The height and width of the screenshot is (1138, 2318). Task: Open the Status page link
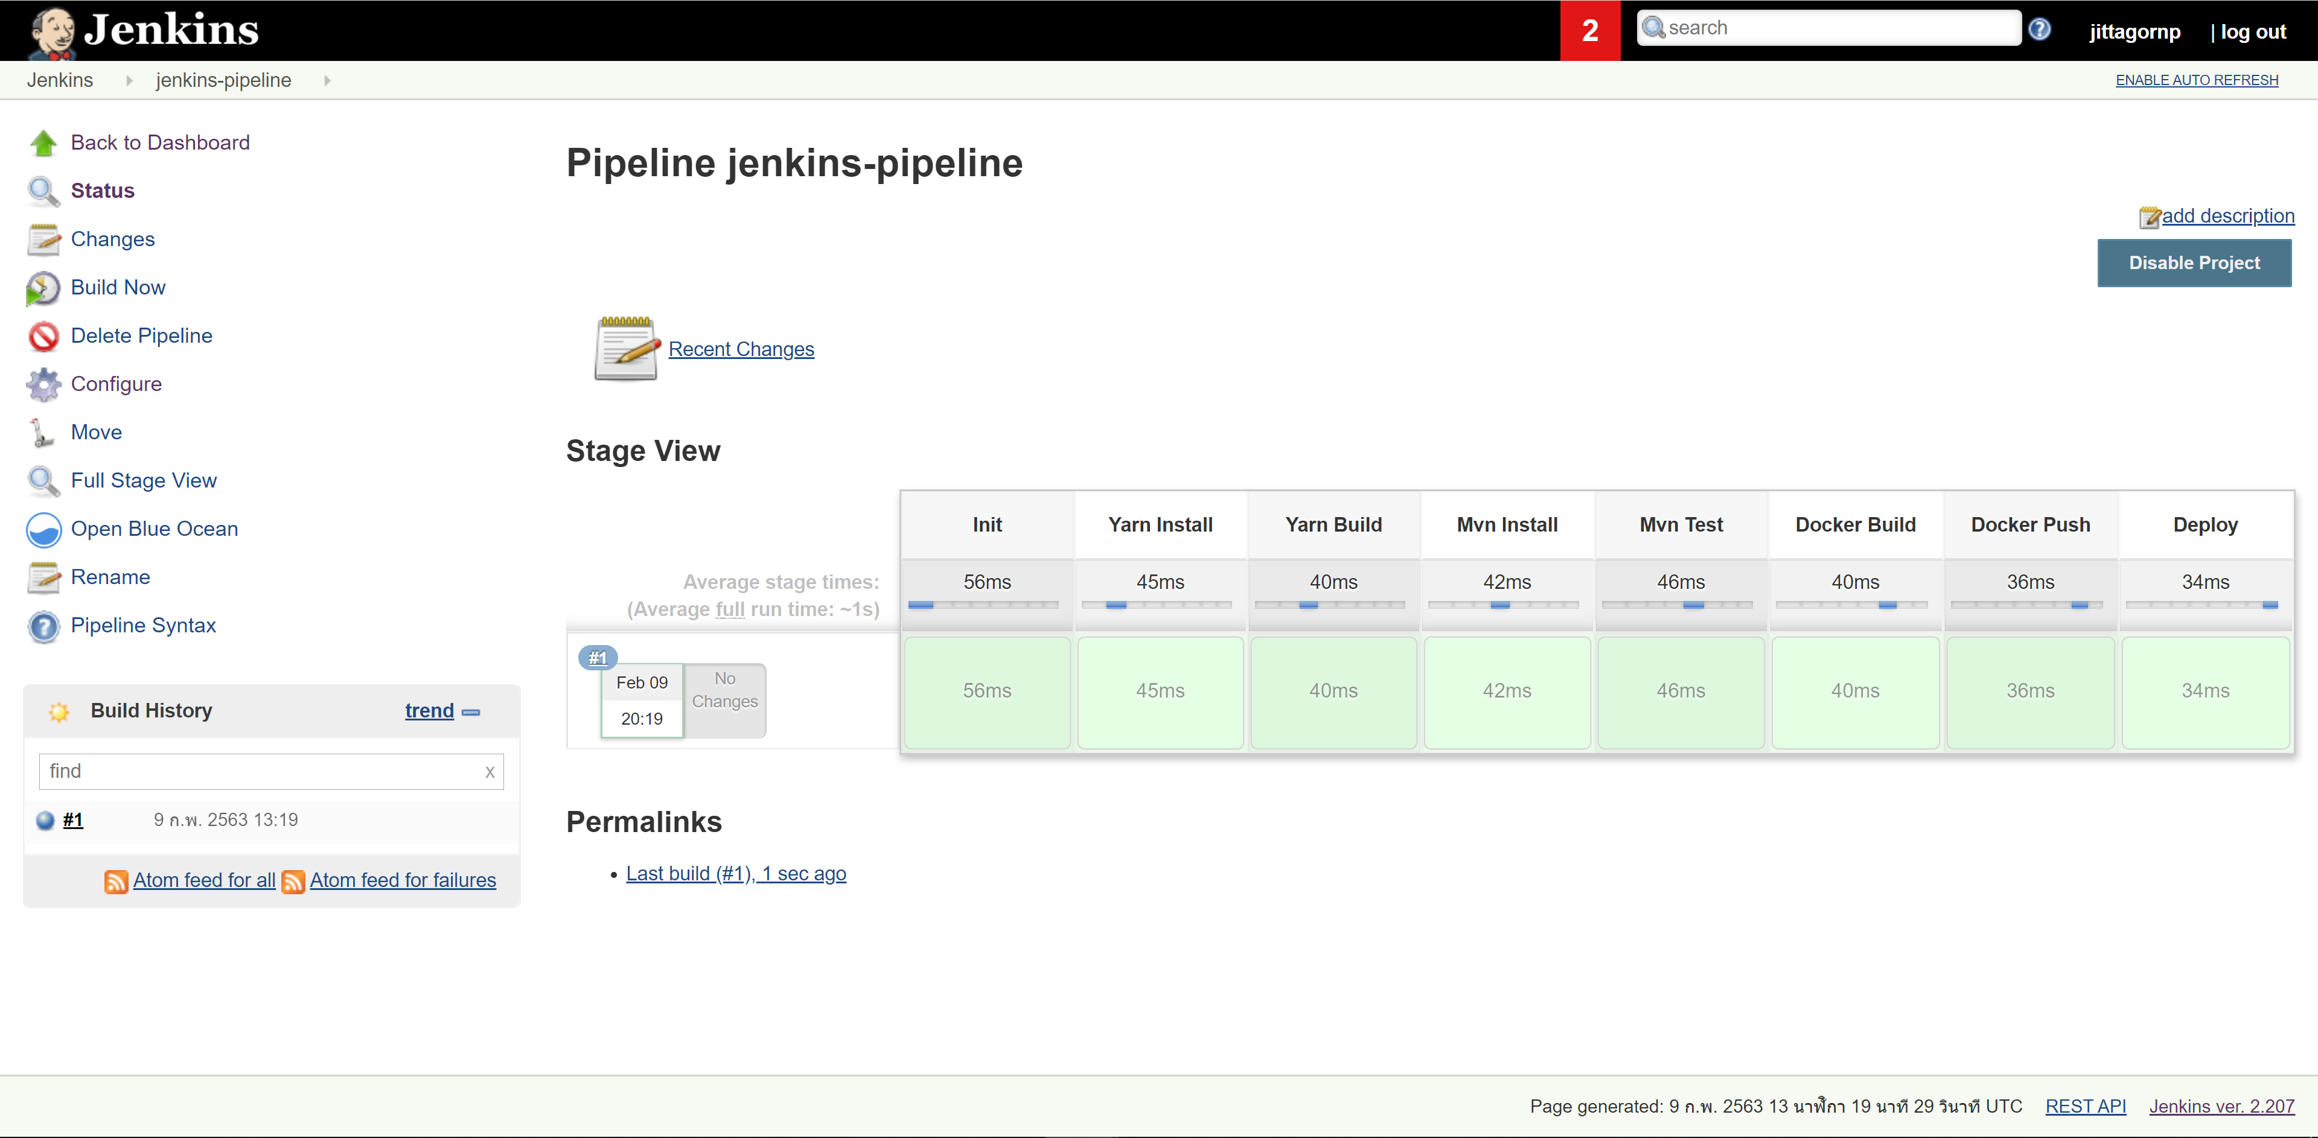click(x=103, y=191)
